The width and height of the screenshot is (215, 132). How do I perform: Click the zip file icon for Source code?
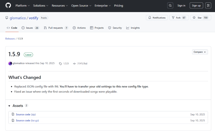click(x=13, y=114)
